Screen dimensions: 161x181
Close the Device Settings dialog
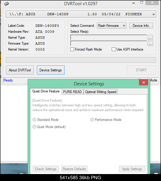(x=143, y=82)
